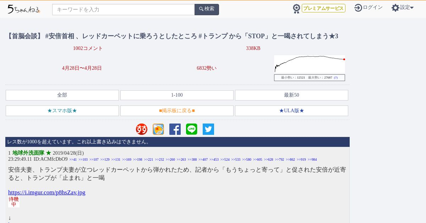426x223 pixels.
Task: Open reply anchor >>862
Action: click(290, 160)
